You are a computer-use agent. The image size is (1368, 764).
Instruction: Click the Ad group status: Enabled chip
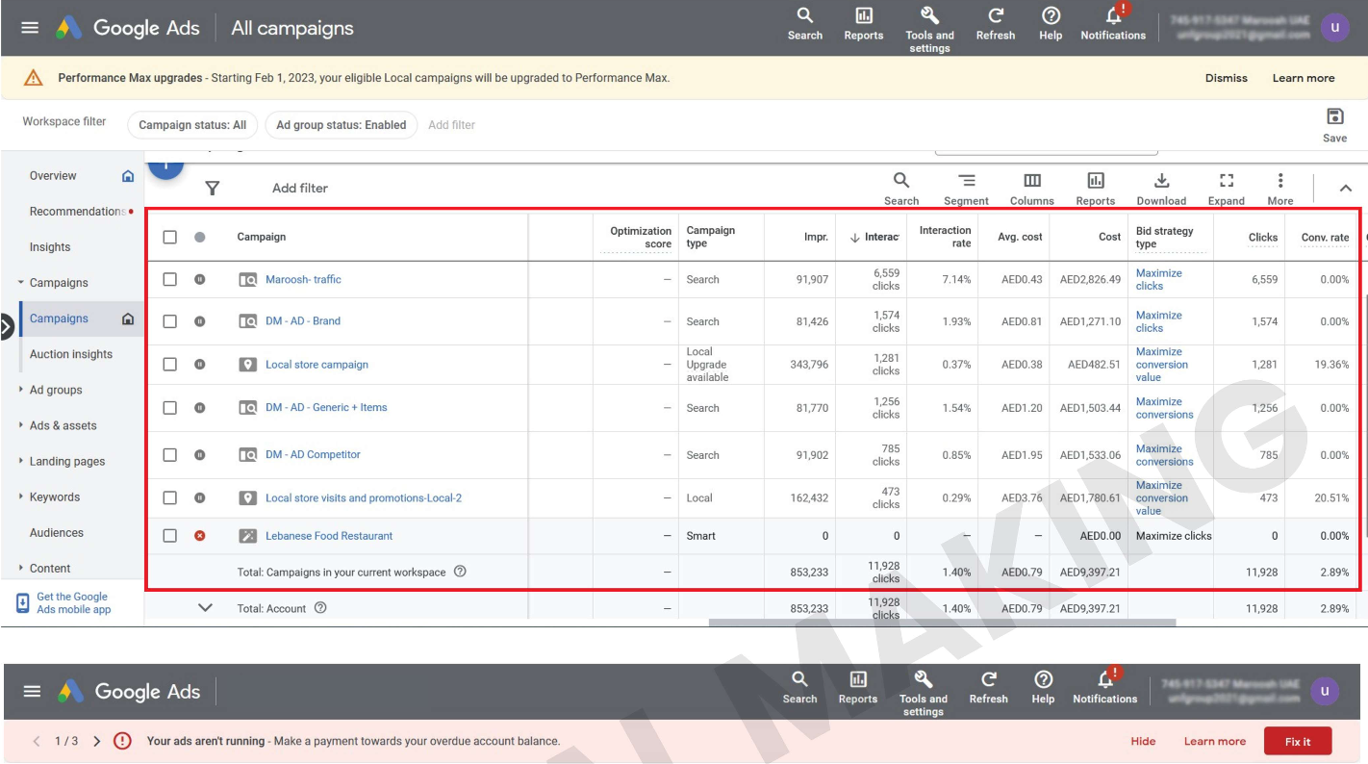click(341, 125)
